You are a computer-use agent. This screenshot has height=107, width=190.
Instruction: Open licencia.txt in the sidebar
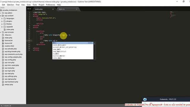pyautogui.click(x=9, y=40)
